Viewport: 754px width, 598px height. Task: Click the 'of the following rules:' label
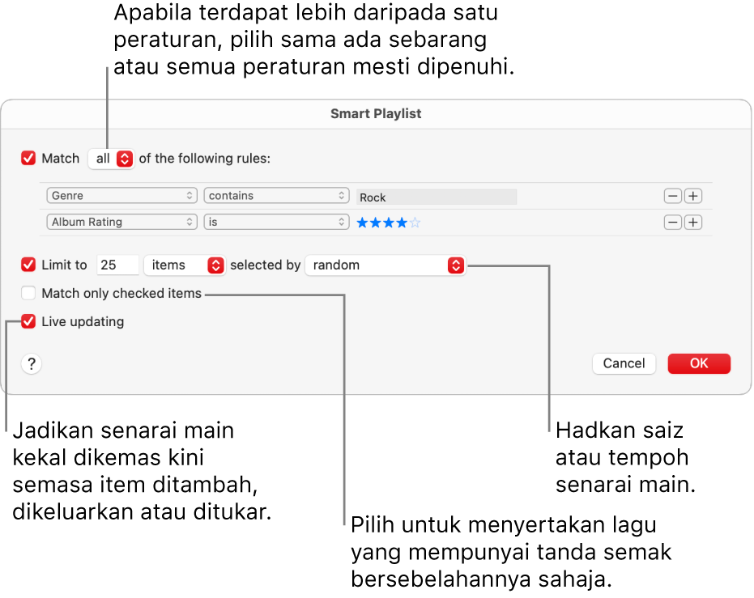point(205,159)
